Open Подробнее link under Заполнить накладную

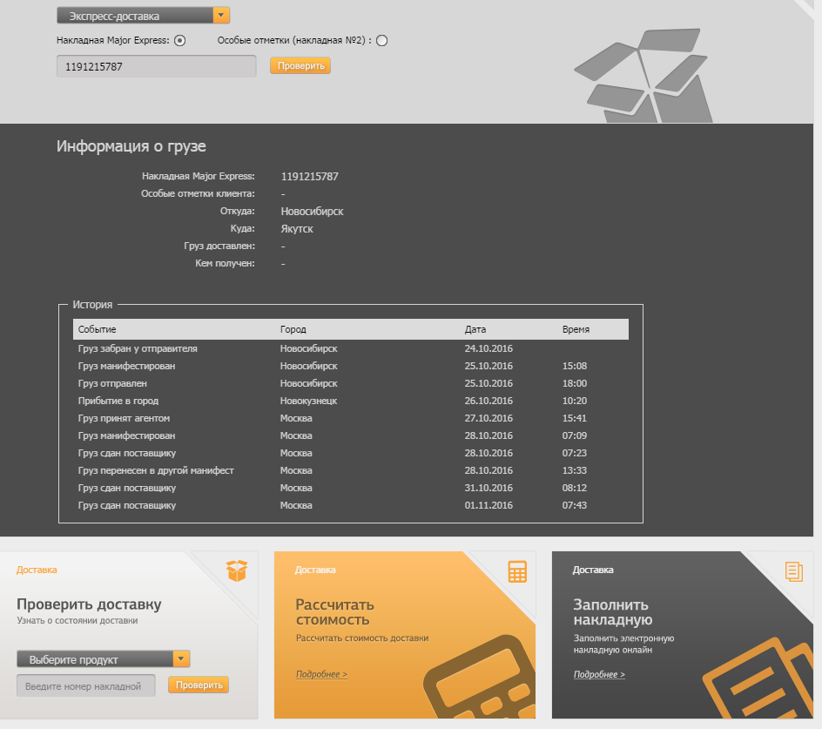point(599,674)
